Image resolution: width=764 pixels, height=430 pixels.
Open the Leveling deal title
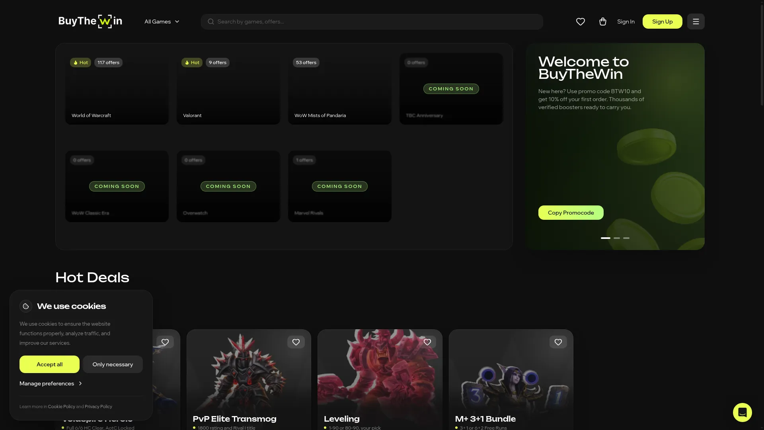[x=342, y=419]
